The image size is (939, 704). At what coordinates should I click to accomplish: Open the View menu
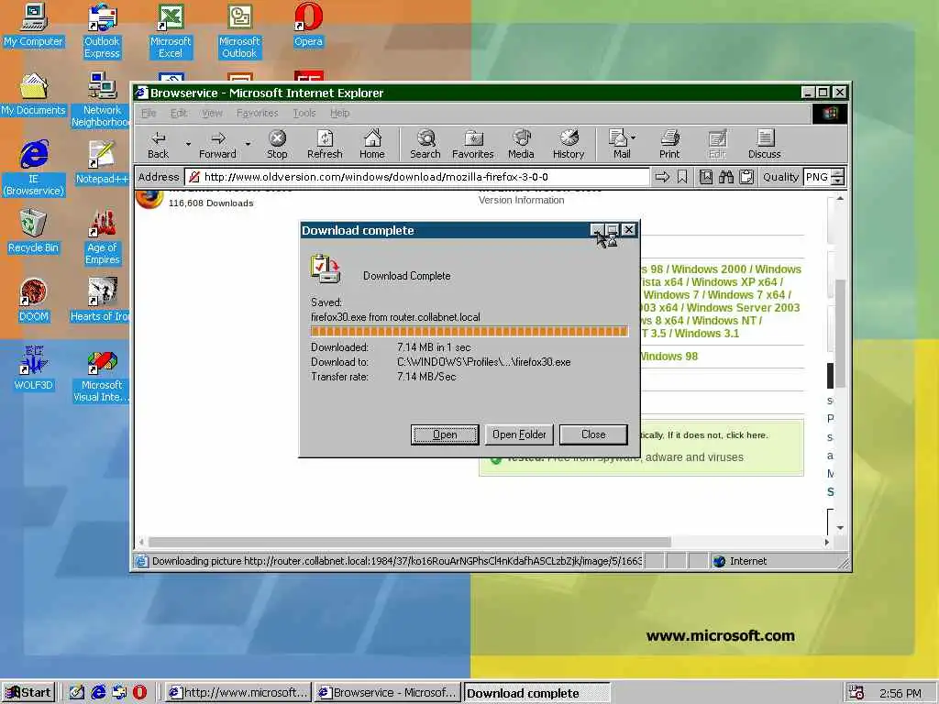(x=212, y=113)
